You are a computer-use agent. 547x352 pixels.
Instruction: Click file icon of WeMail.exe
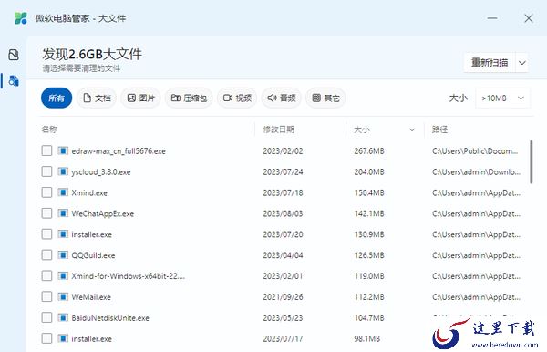click(x=63, y=297)
